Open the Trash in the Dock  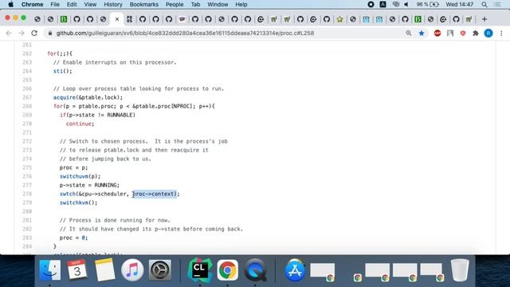click(x=460, y=269)
